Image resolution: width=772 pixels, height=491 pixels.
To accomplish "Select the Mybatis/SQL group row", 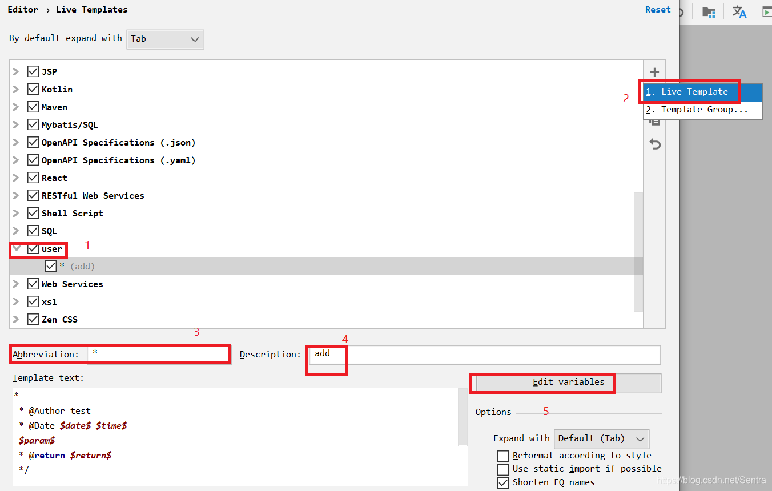I will 326,124.
